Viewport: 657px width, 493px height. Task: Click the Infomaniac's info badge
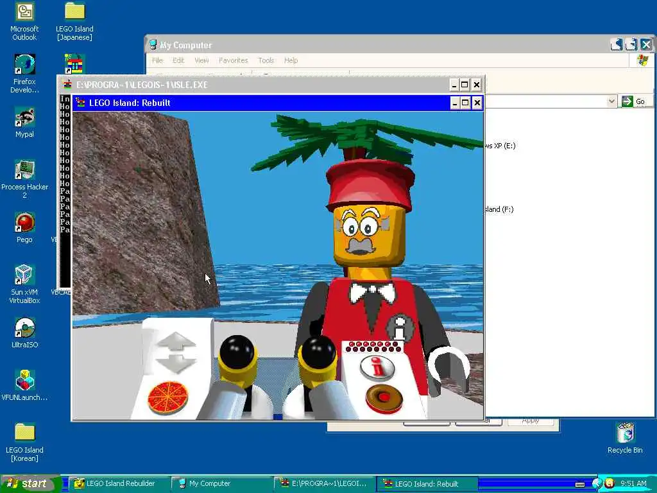[400, 328]
